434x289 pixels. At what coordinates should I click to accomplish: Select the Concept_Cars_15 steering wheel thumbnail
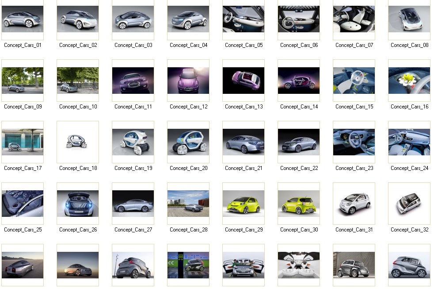point(354,81)
